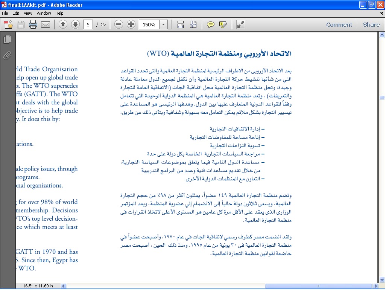Enable scrolling fit-width mode icon
This screenshot has width=386, height=290.
(x=181, y=24)
